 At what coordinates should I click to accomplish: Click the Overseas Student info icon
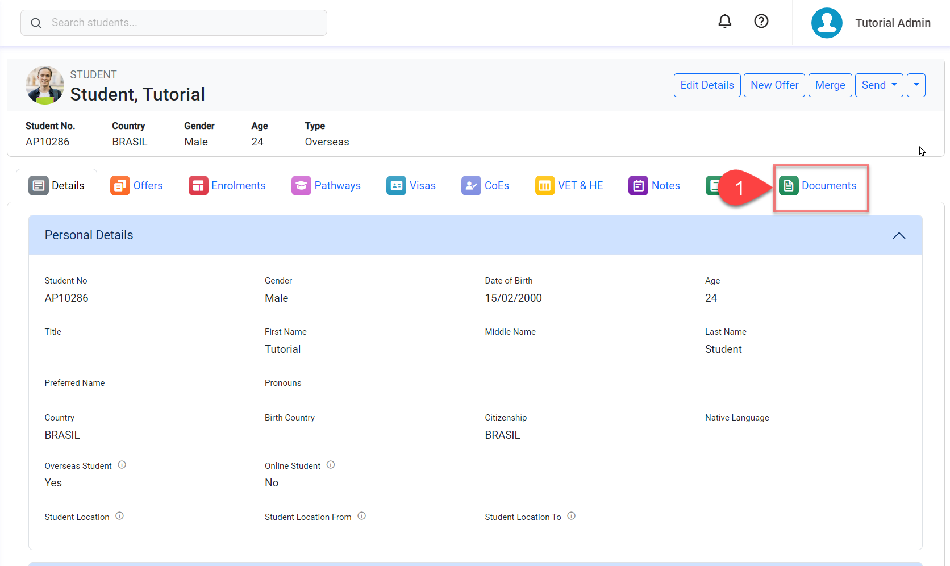[122, 465]
